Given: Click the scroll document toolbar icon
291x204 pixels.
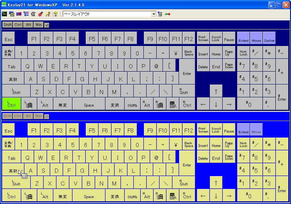Looking at the screenshot, I should (x=33, y=14).
